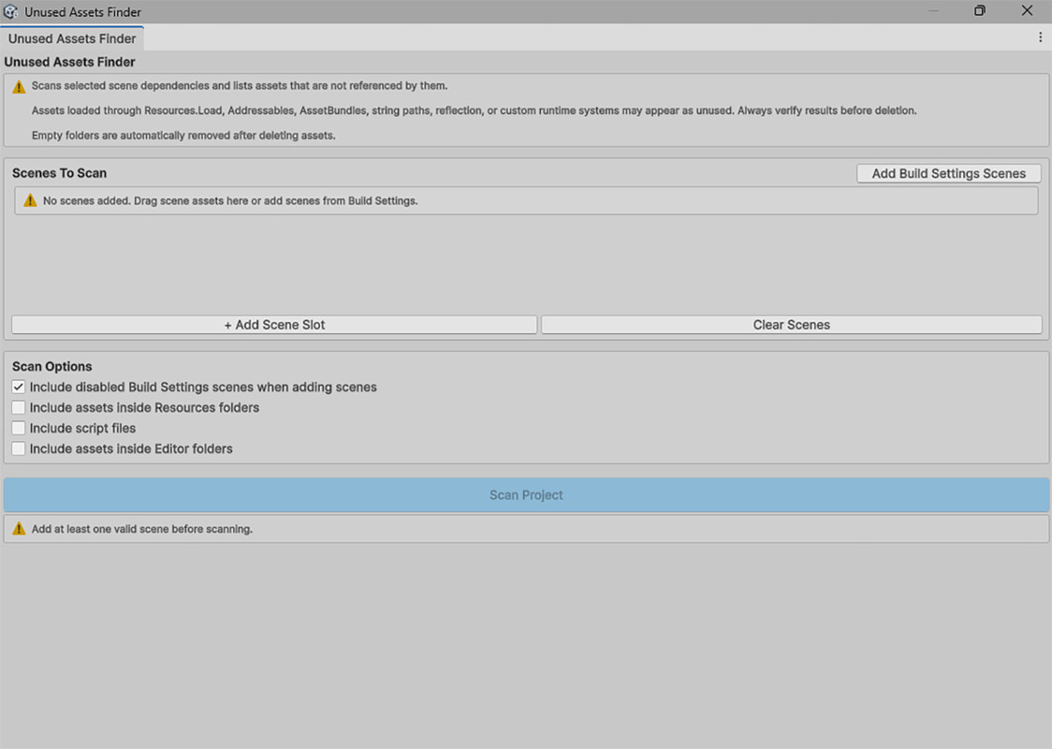Start the Scan Project button
The width and height of the screenshot is (1052, 749).
click(526, 495)
